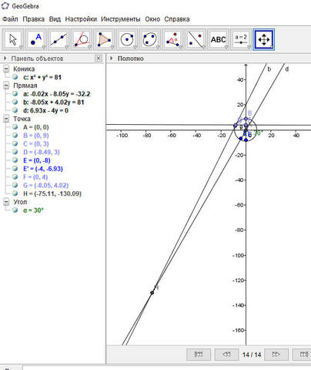The width and height of the screenshot is (311, 370).
Task: Choose the Conic through five points tool
Action: [x=150, y=40]
